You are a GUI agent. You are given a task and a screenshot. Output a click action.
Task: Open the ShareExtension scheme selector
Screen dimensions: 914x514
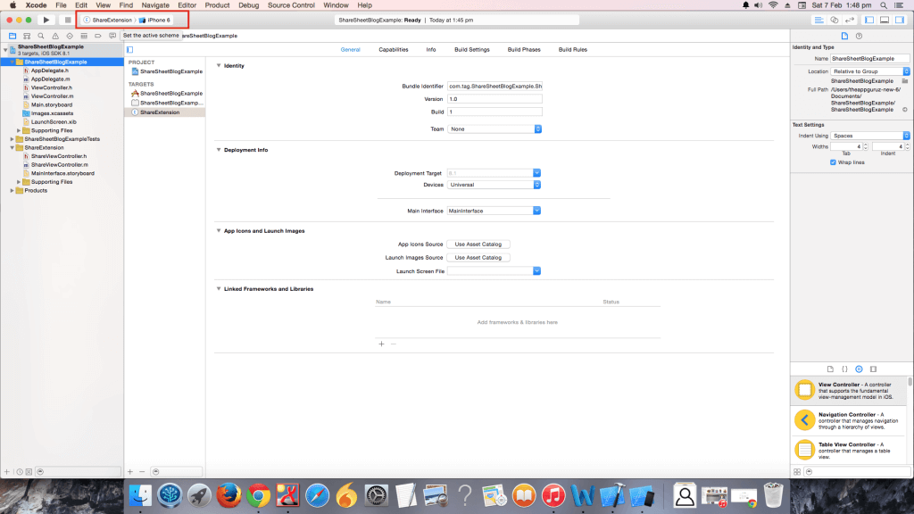[108, 20]
